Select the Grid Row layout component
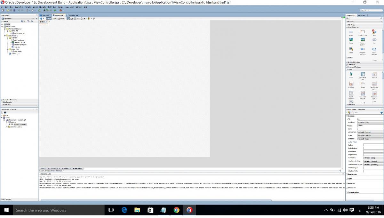384x218 pixels. [x=351, y=85]
